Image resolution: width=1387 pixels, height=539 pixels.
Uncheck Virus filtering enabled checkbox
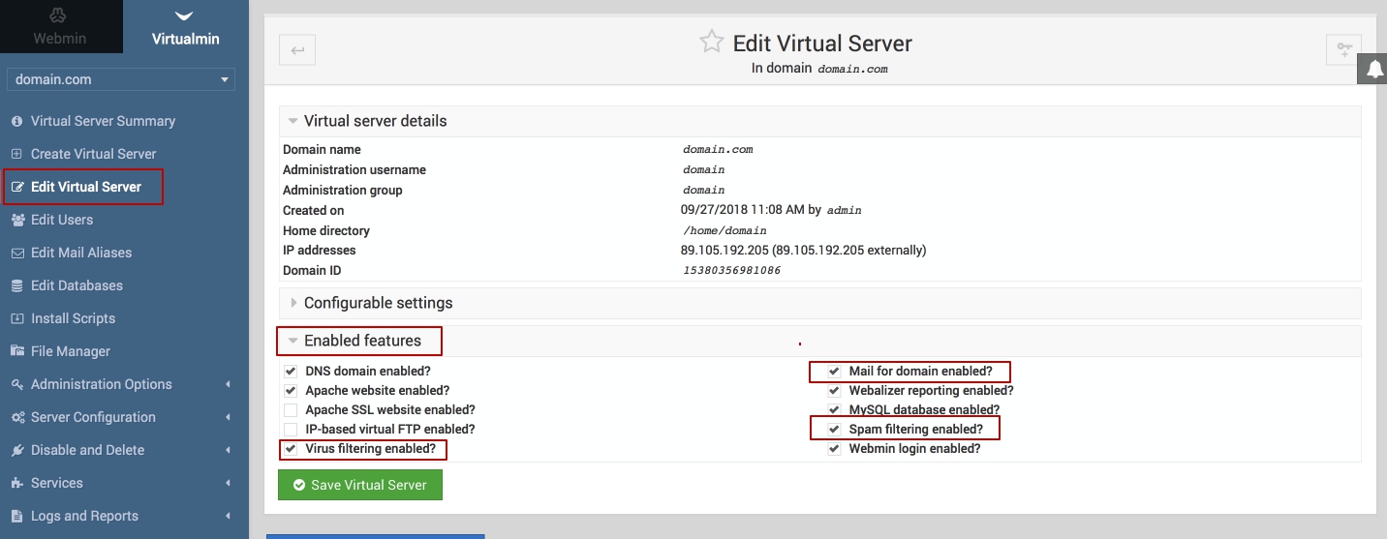pos(290,449)
